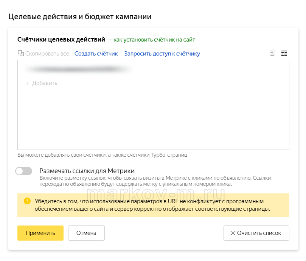Image resolution: width=306 pixels, height=261 pixels.
Task: Click the yellow URL parameters warning banner
Action: pyautogui.click(x=153, y=205)
